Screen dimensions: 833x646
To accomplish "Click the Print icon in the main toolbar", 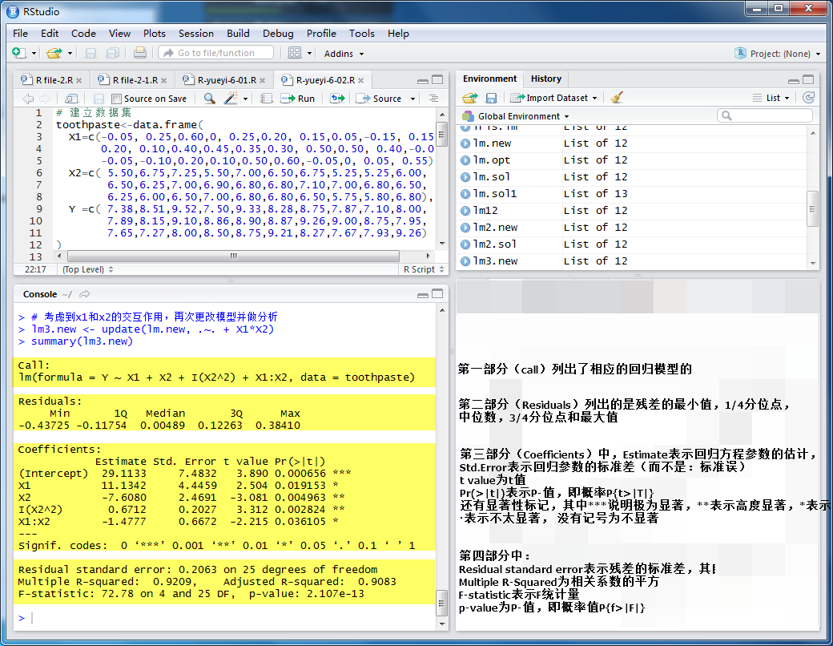I will tap(139, 53).
